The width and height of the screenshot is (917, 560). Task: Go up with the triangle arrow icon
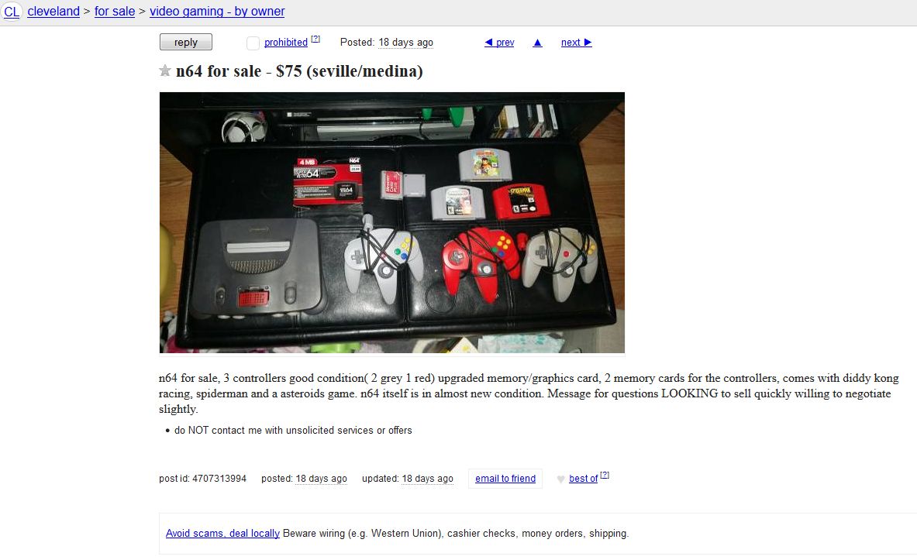click(x=537, y=43)
